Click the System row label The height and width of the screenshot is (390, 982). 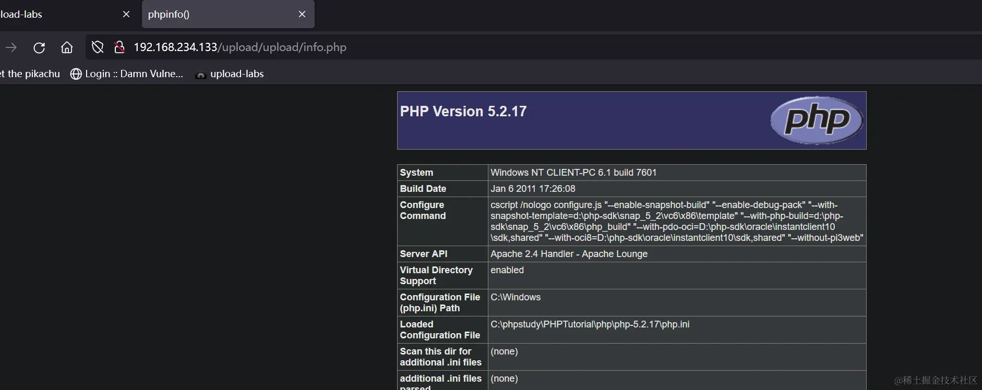(x=416, y=173)
